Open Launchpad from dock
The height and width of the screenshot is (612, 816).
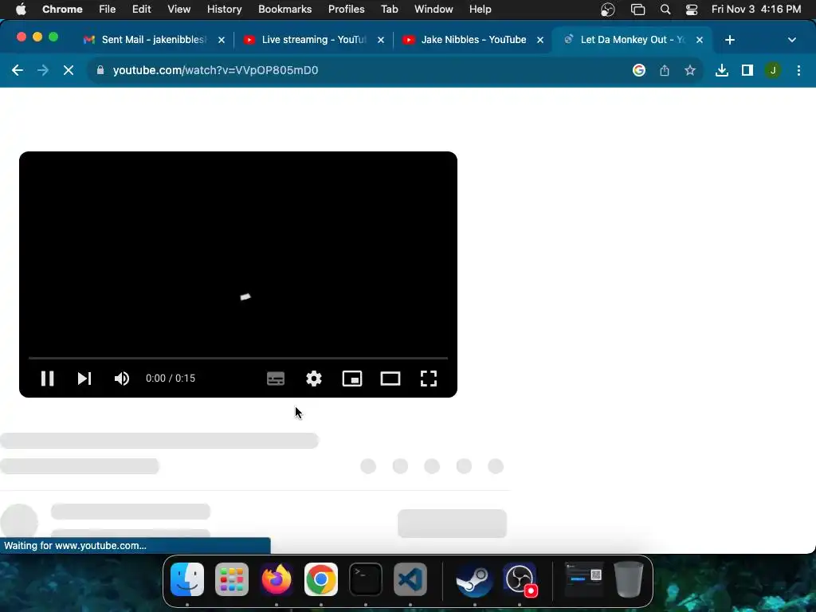click(232, 579)
